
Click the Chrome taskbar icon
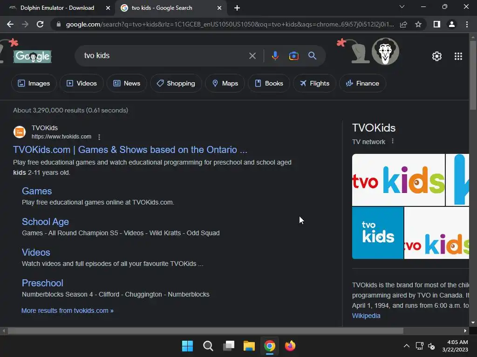point(270,346)
